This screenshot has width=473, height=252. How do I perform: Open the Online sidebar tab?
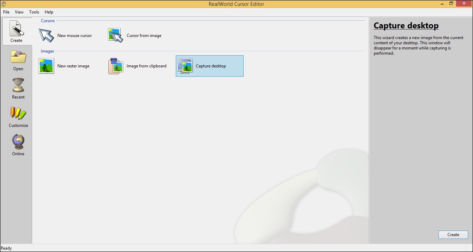(x=18, y=145)
